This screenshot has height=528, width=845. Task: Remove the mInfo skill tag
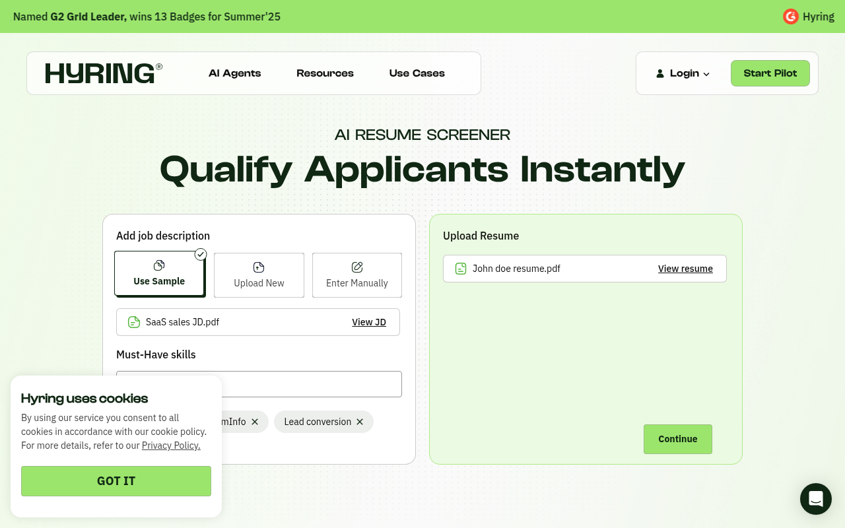pyautogui.click(x=256, y=422)
